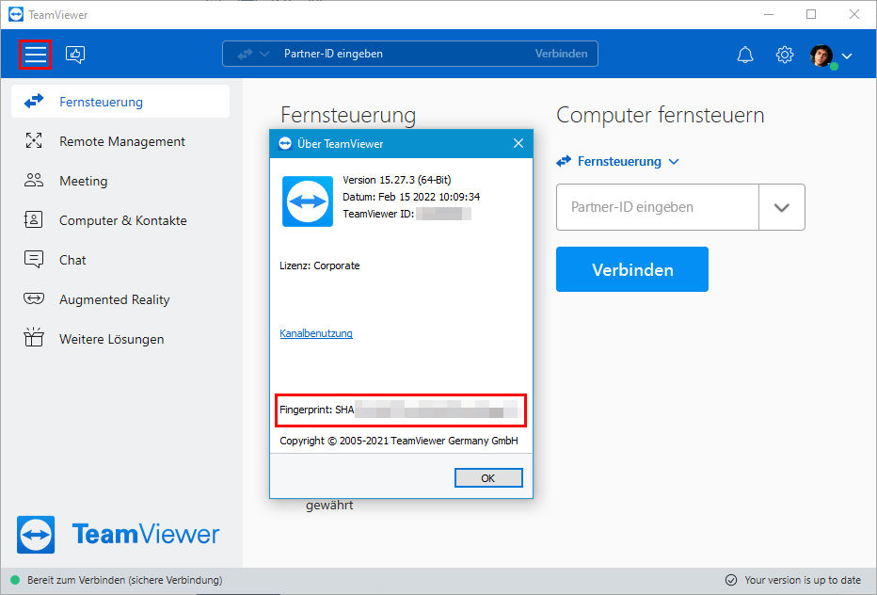The width and height of the screenshot is (877, 595).
Task: Click the green connection status indicator
Action: click(x=15, y=580)
